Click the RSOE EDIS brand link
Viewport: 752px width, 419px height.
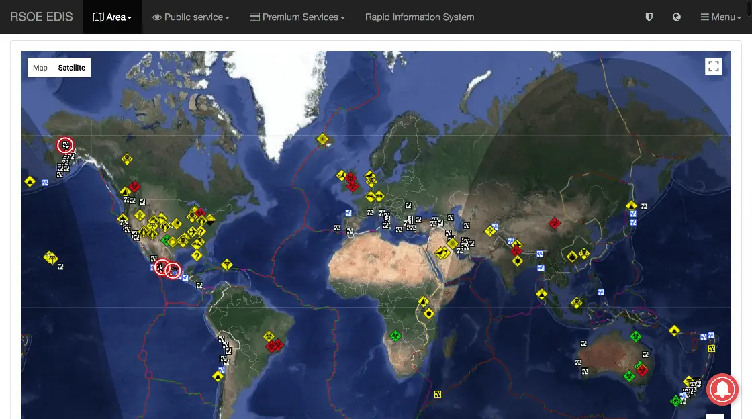pos(42,17)
